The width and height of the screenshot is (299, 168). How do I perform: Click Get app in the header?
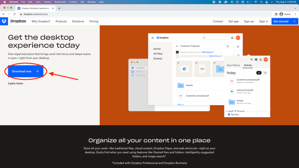click(233, 22)
